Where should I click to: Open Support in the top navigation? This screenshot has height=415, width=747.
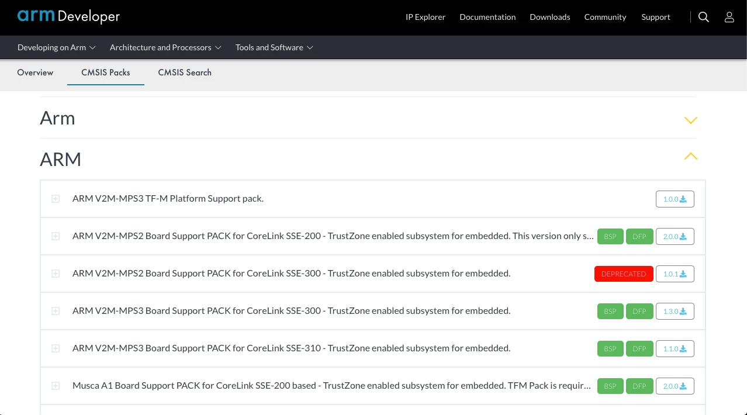[x=656, y=17]
